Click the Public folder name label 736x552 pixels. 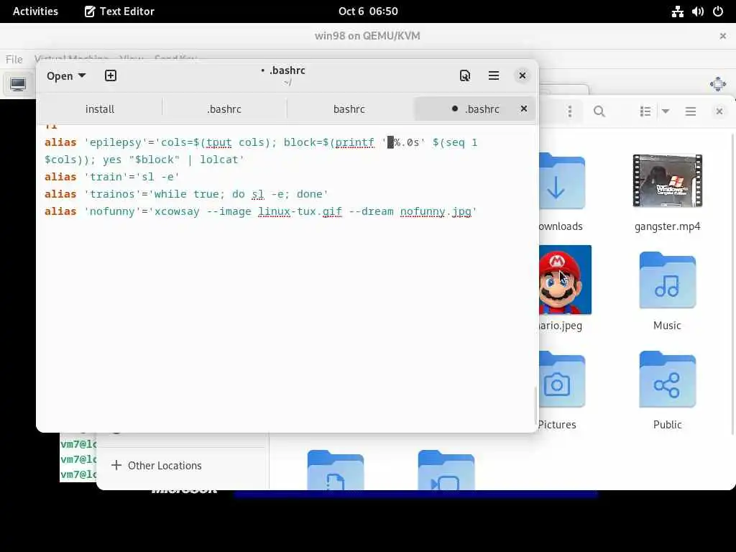point(667,424)
